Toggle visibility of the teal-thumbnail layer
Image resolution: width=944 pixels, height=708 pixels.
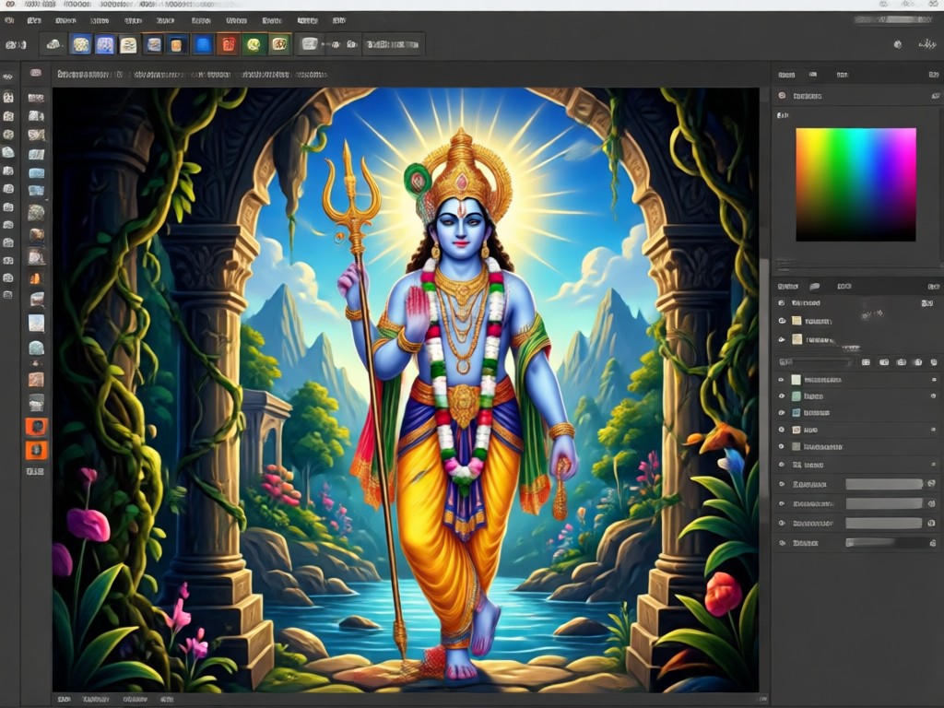782,396
